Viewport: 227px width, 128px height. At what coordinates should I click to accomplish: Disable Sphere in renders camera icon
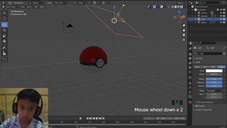pyautogui.click(x=224, y=22)
